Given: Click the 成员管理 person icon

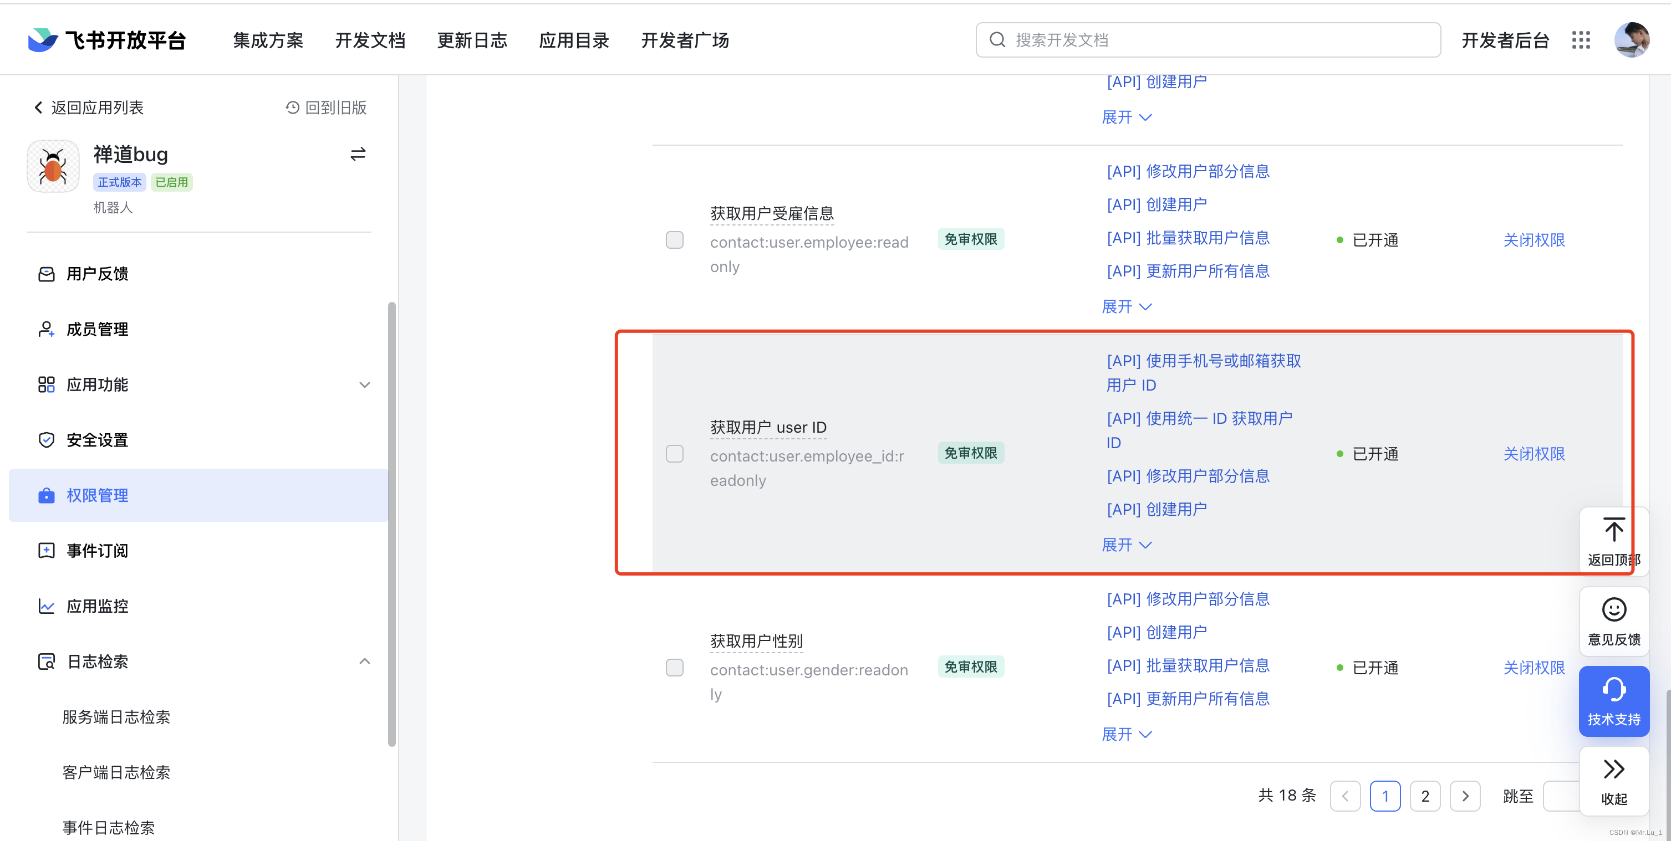Looking at the screenshot, I should [x=46, y=330].
